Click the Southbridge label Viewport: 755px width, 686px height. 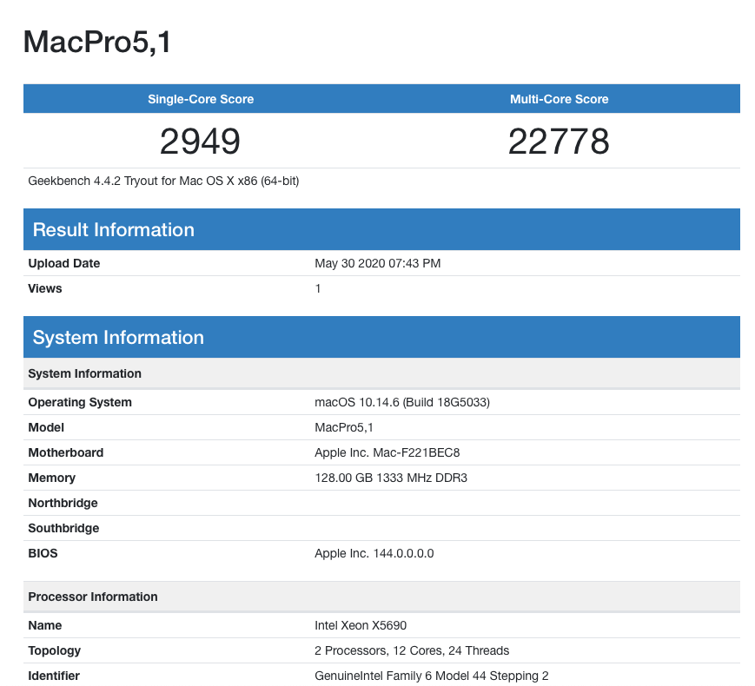(x=63, y=528)
